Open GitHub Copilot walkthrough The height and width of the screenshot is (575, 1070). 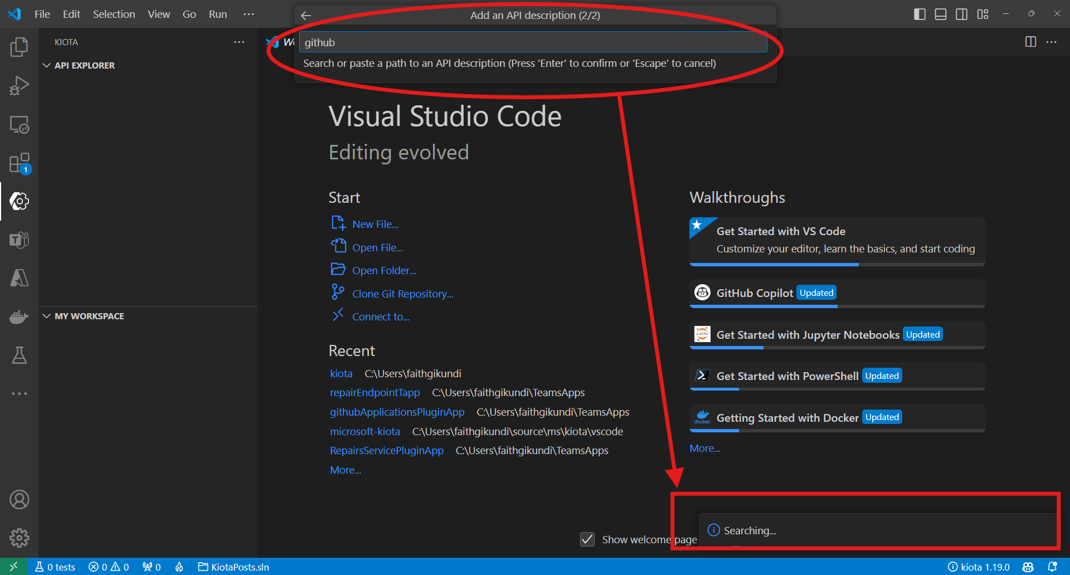[x=838, y=293]
